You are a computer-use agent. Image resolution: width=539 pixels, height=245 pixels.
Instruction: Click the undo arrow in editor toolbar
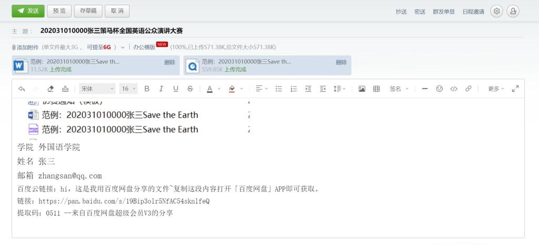point(21,89)
